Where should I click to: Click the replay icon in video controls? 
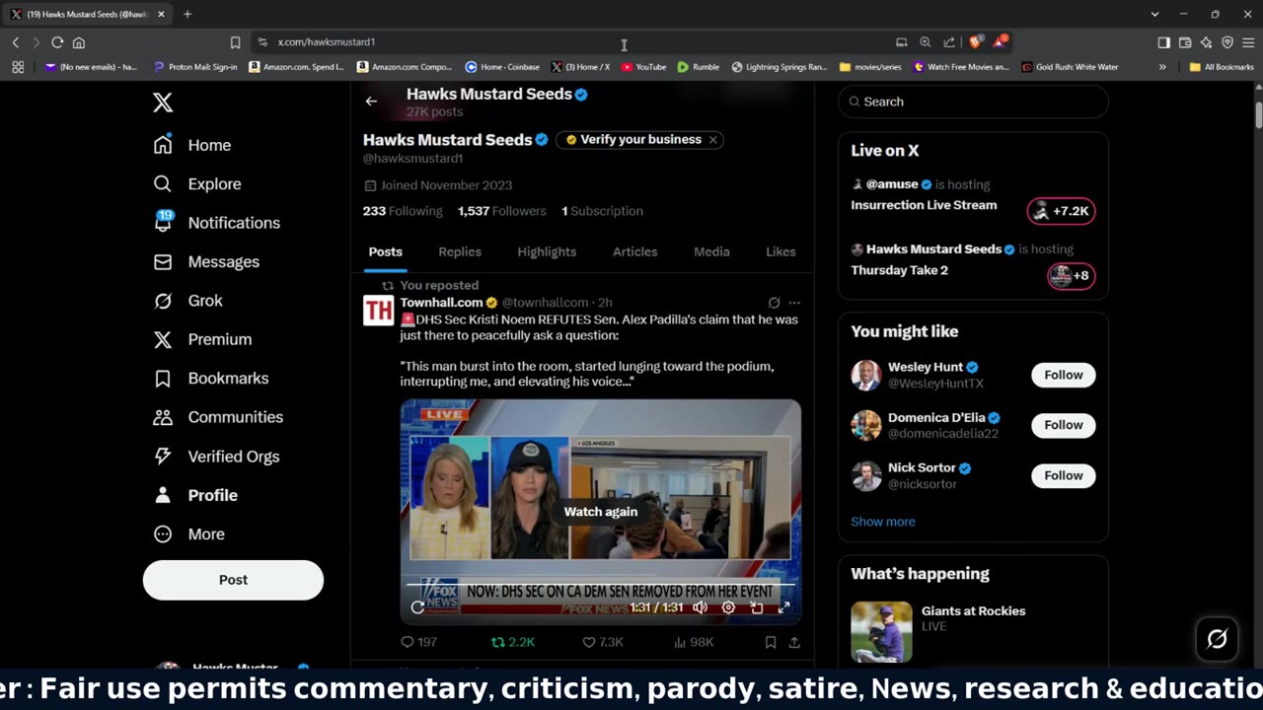pyautogui.click(x=417, y=607)
